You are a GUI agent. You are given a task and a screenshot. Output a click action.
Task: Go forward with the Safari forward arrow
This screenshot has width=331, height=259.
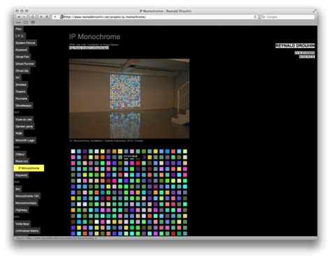pyautogui.click(x=24, y=17)
